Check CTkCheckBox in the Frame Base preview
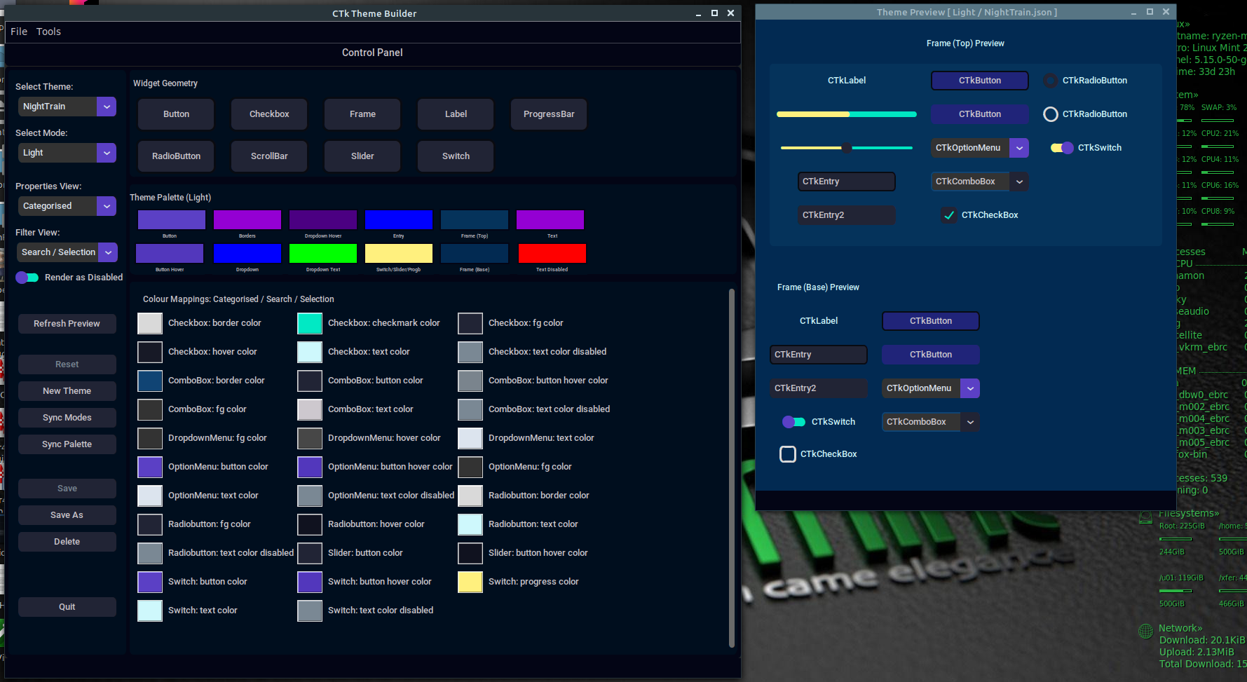The width and height of the screenshot is (1247, 682). [x=787, y=453]
